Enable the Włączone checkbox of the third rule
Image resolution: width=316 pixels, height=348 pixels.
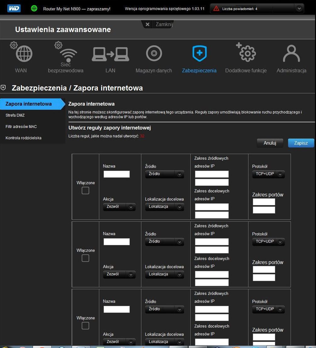pyautogui.click(x=85, y=326)
